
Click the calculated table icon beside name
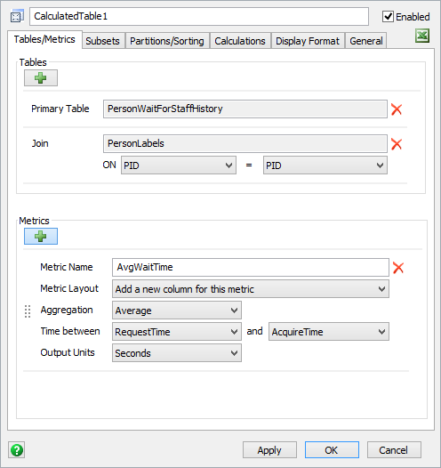[17, 16]
